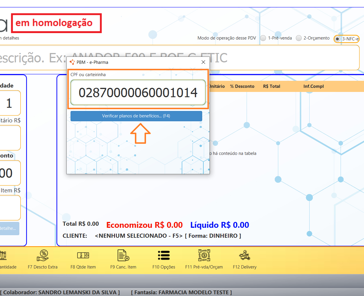This screenshot has width=364, height=296.
Task: Select the 3-NFC-e operation mode
Action: pyautogui.click(x=338, y=39)
